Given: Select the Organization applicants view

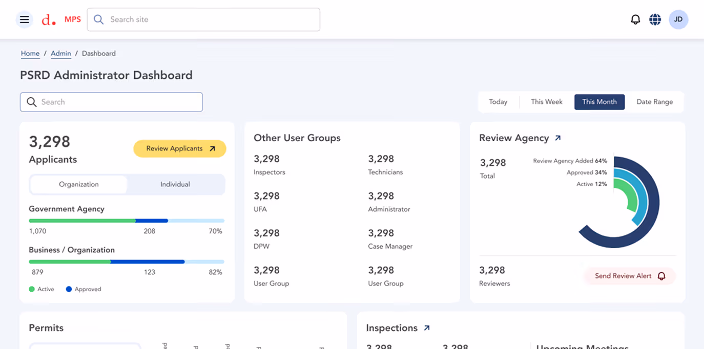Looking at the screenshot, I should tap(78, 184).
